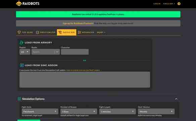The image size is (196, 121).
Task: Switch to the Droptimizer tab
Action: click(46, 32)
